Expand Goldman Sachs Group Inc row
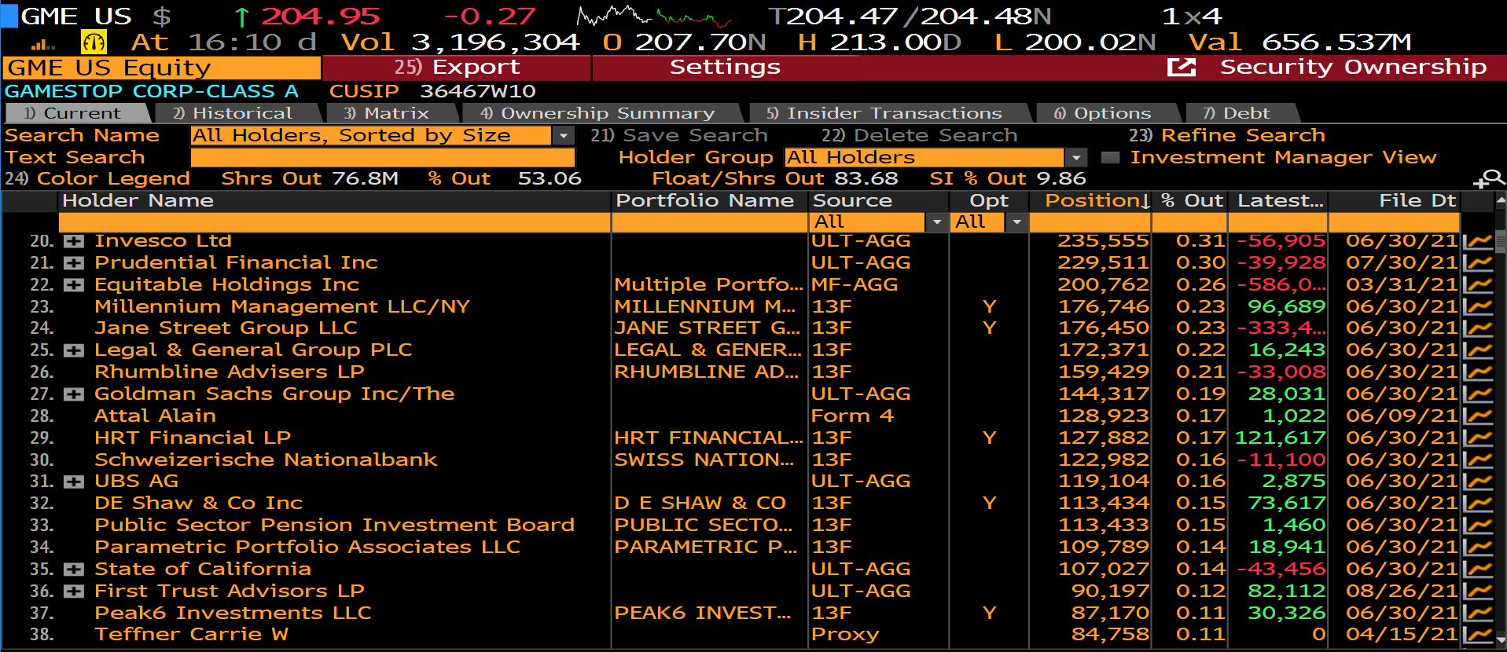Screen dimensions: 1507x652 tap(74, 394)
